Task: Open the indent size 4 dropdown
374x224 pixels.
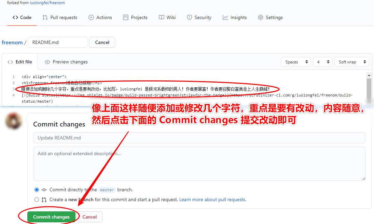Action: [x=322, y=62]
